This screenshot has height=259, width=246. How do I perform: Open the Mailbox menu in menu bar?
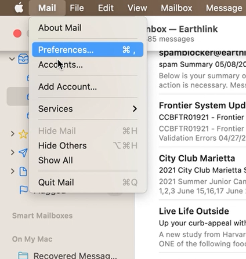point(176,8)
